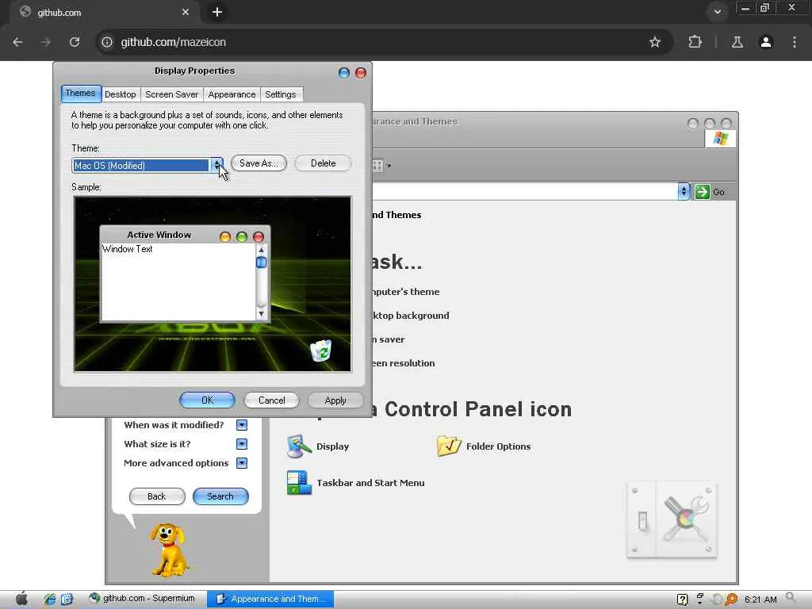The image size is (812, 609).
Task: Open the browser tab search dropdown
Action: 717,12
